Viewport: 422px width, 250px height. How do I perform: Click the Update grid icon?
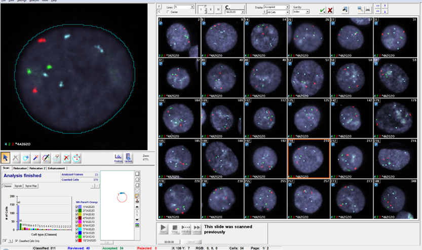(128, 158)
